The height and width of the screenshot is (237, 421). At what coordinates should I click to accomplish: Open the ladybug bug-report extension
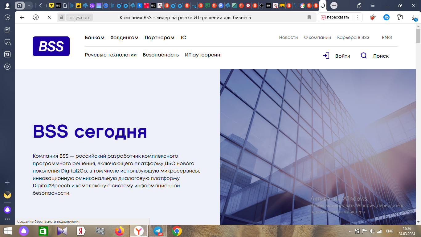(372, 17)
